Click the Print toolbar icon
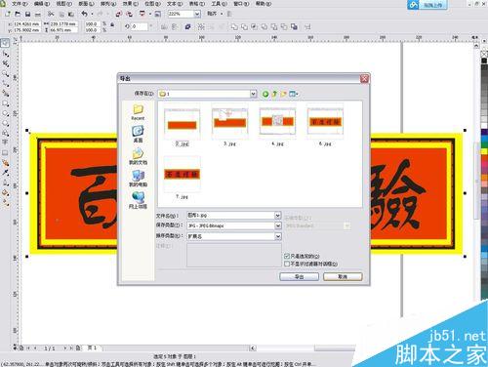Viewport: 488px width, 367px height. click(38, 15)
